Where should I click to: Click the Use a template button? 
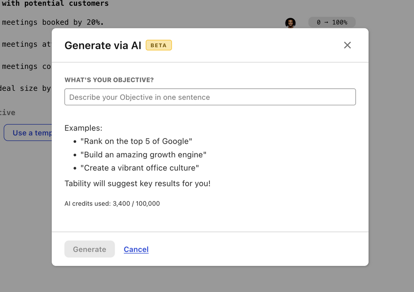tap(29, 133)
